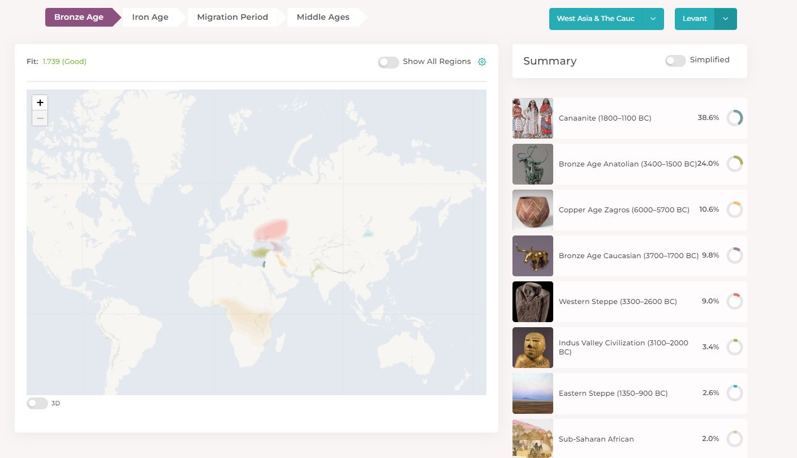The height and width of the screenshot is (458, 797).
Task: Click the red Western Steppe region on map
Action: (270, 229)
